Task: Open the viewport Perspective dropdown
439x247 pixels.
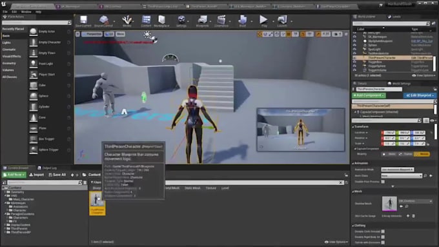Action: (92, 34)
